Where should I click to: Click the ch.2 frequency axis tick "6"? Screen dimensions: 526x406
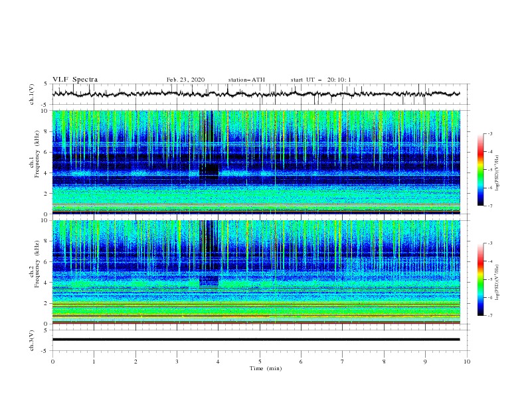[x=47, y=262]
